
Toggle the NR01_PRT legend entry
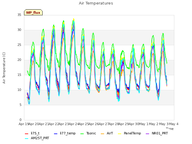tap(157, 133)
